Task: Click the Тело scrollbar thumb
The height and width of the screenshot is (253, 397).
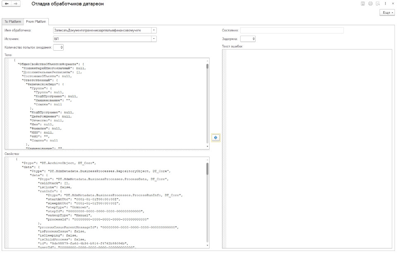Action: coord(207,66)
